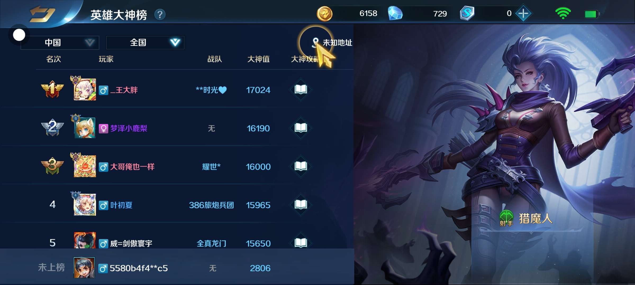635x285 pixels.
Task: Click the plus icon to add vouchers
Action: (x=523, y=13)
